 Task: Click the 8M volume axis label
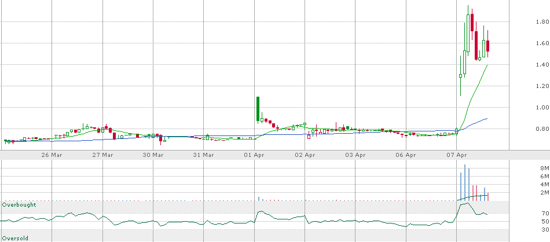(544, 168)
